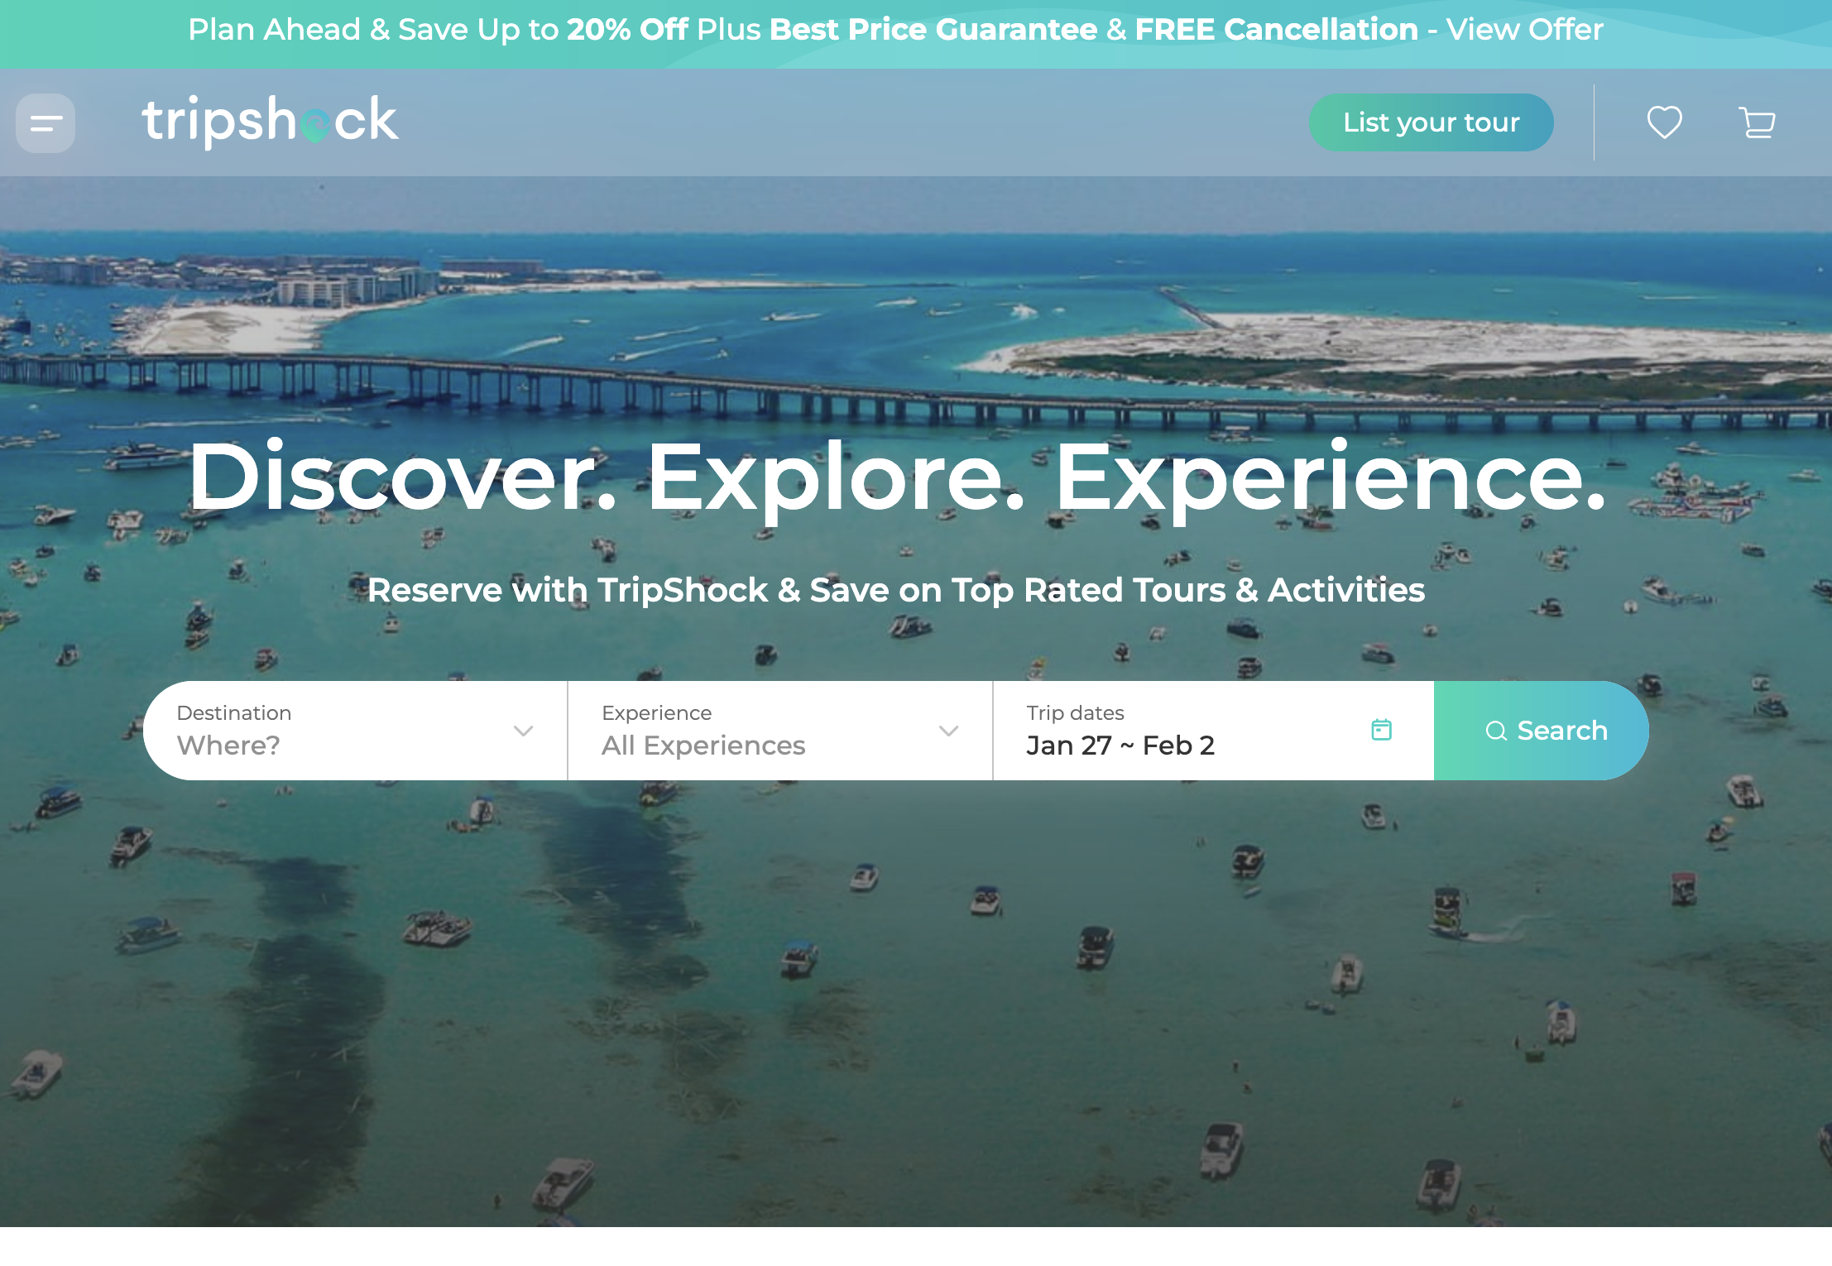Click the Best Price Guarantee banner text
The width and height of the screenshot is (1832, 1266).
(933, 30)
